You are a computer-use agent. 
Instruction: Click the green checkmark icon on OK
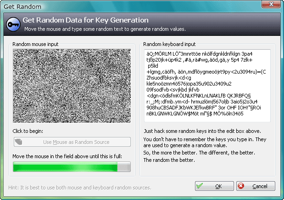click(x=200, y=186)
